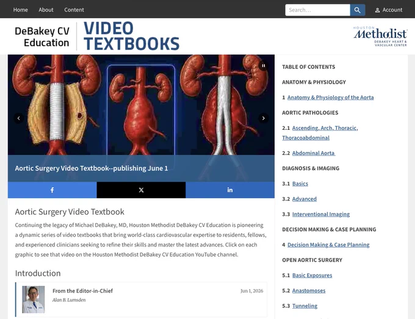The height and width of the screenshot is (319, 415).
Task: Click the Houston Methodist logo
Action: click(380, 37)
